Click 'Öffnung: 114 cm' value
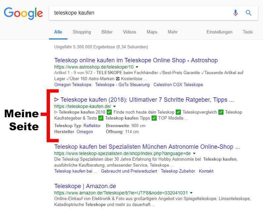The height and width of the screenshot is (212, 263). point(122,132)
